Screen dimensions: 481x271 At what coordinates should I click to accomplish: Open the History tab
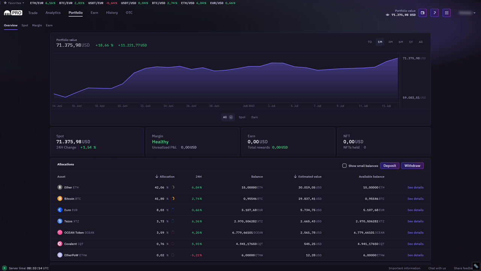[x=112, y=13]
